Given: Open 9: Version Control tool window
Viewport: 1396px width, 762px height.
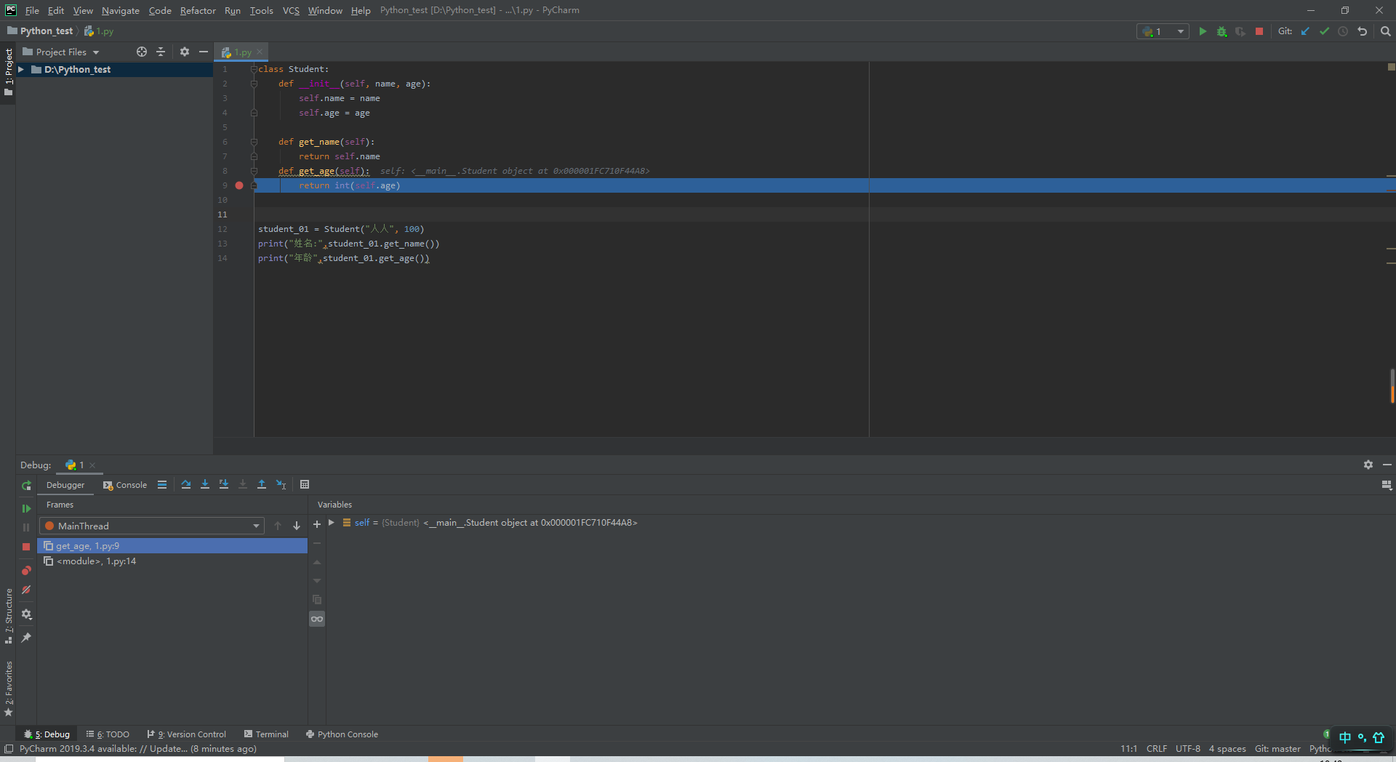Looking at the screenshot, I should [186, 734].
